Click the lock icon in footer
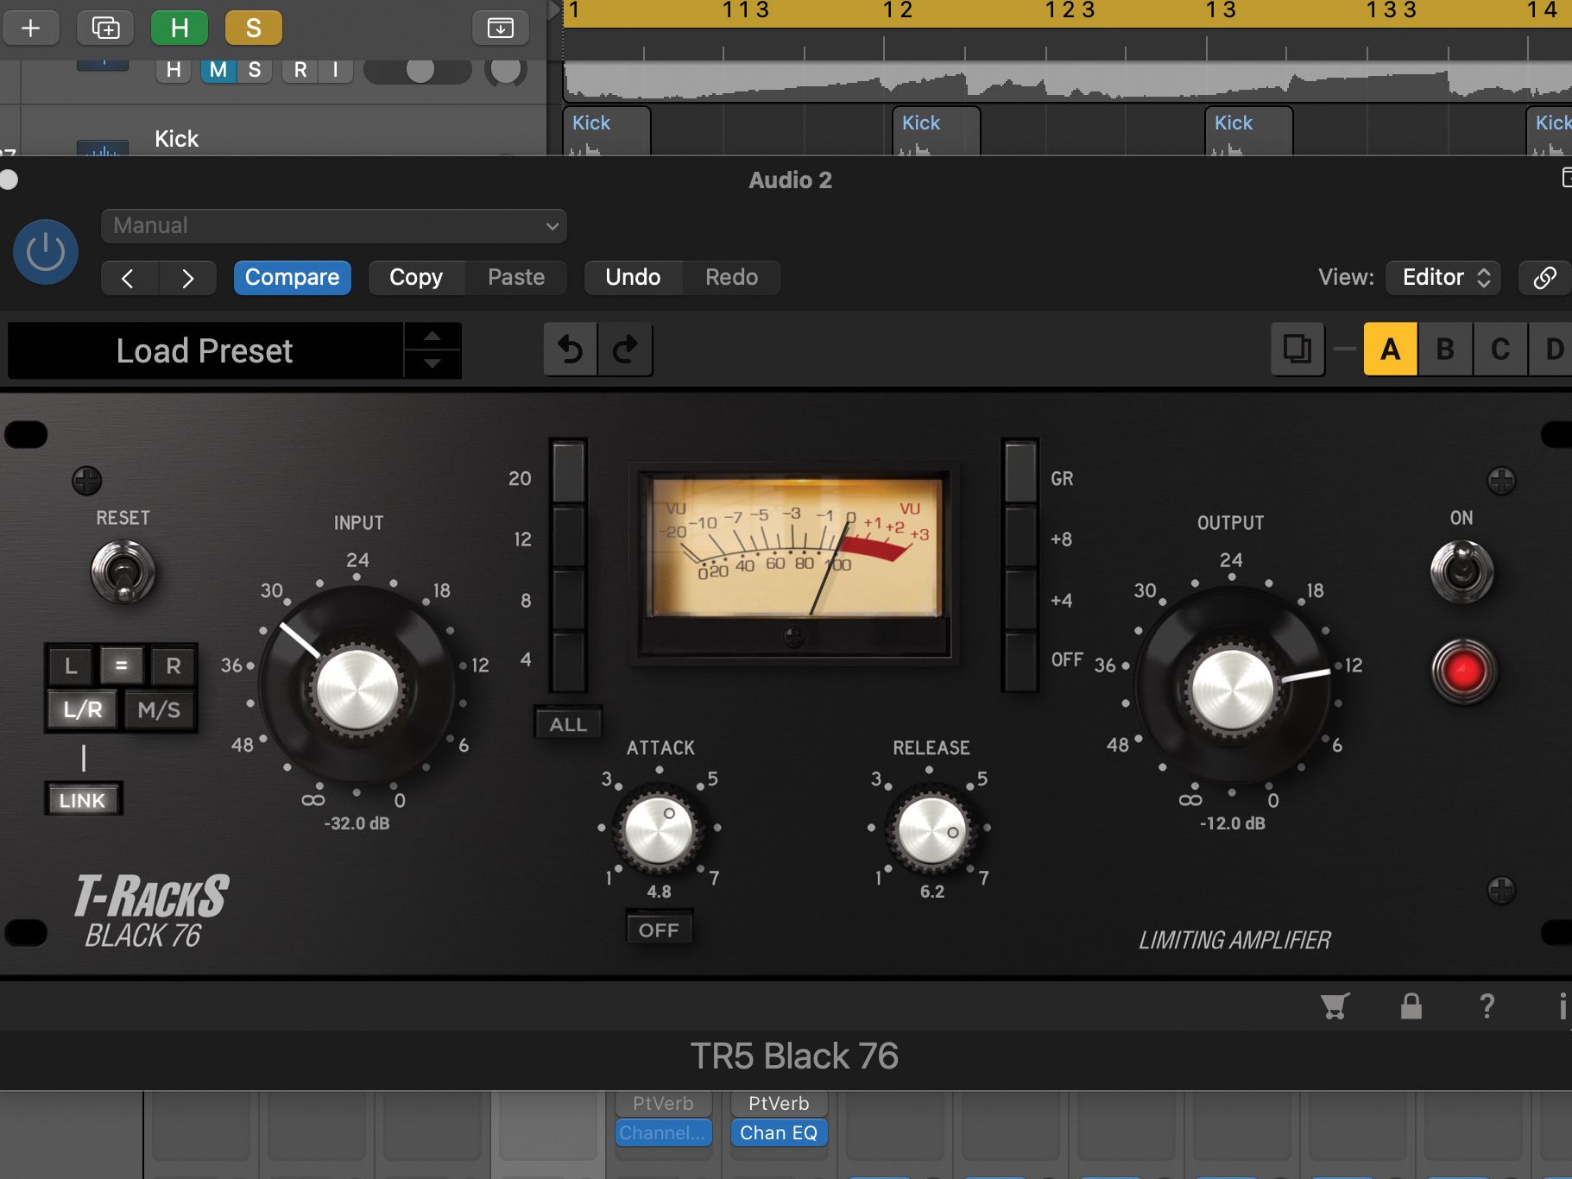1572x1179 pixels. [1411, 1006]
